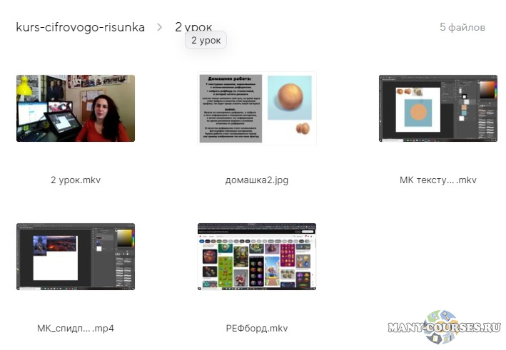
Task: Select the 2 урок.mkv file name
Action: click(x=76, y=180)
